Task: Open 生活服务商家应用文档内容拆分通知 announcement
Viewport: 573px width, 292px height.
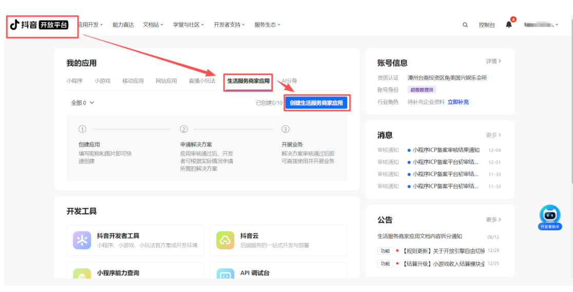Action: coord(420,236)
